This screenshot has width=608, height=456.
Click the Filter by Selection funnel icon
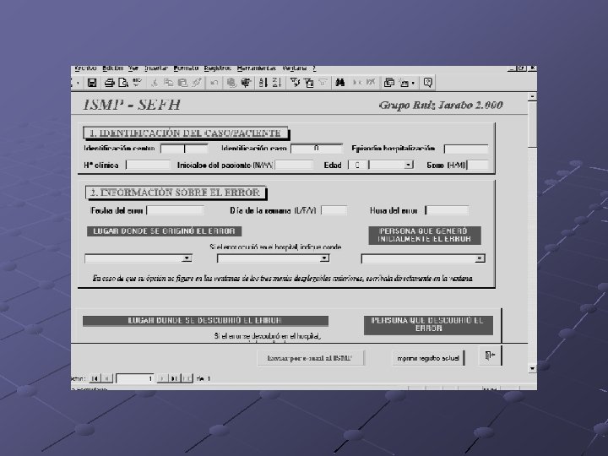(295, 83)
